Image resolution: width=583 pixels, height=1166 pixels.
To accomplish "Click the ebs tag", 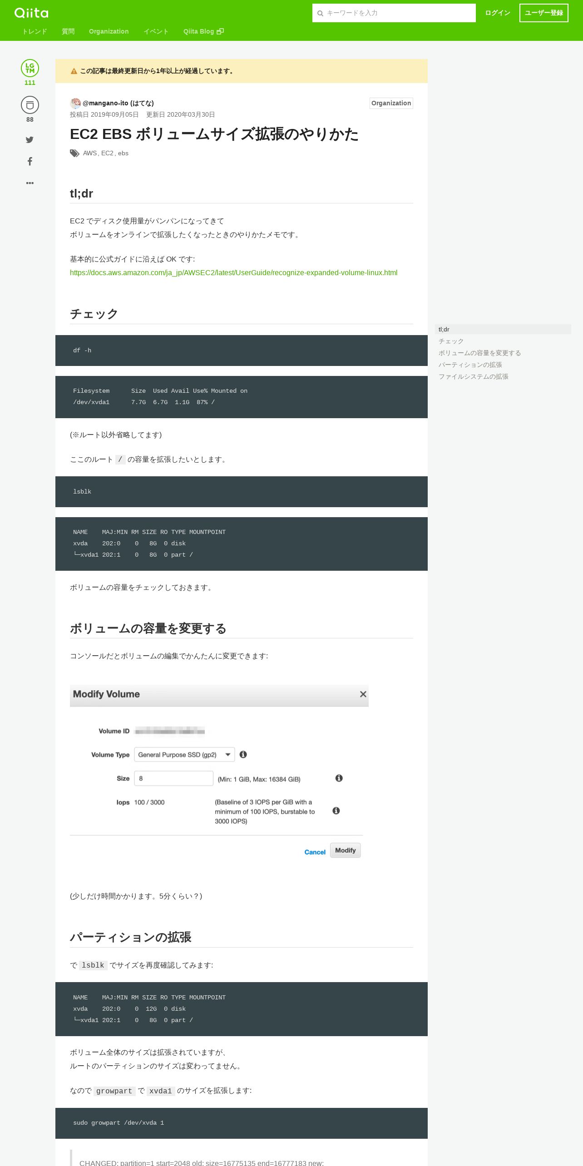I will [123, 153].
